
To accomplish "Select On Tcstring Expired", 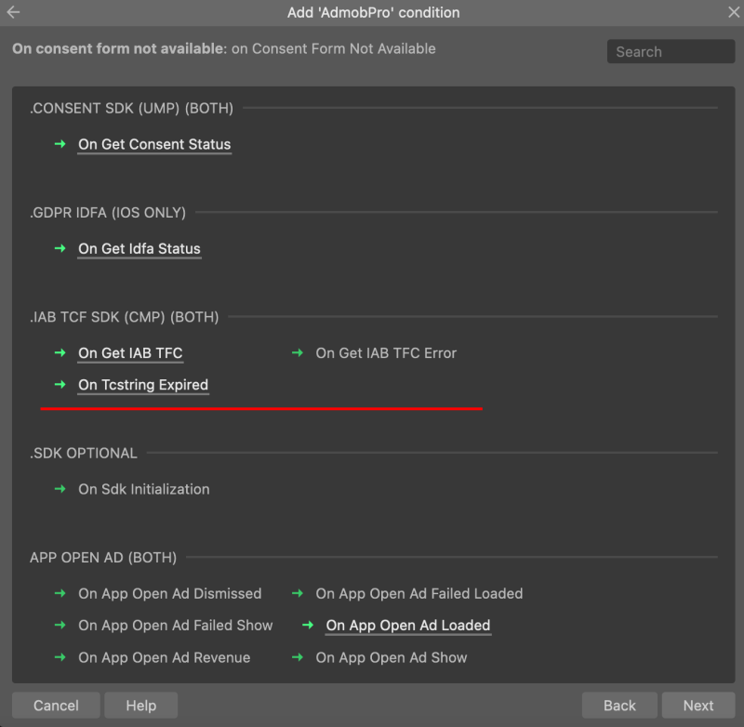I will (x=142, y=385).
